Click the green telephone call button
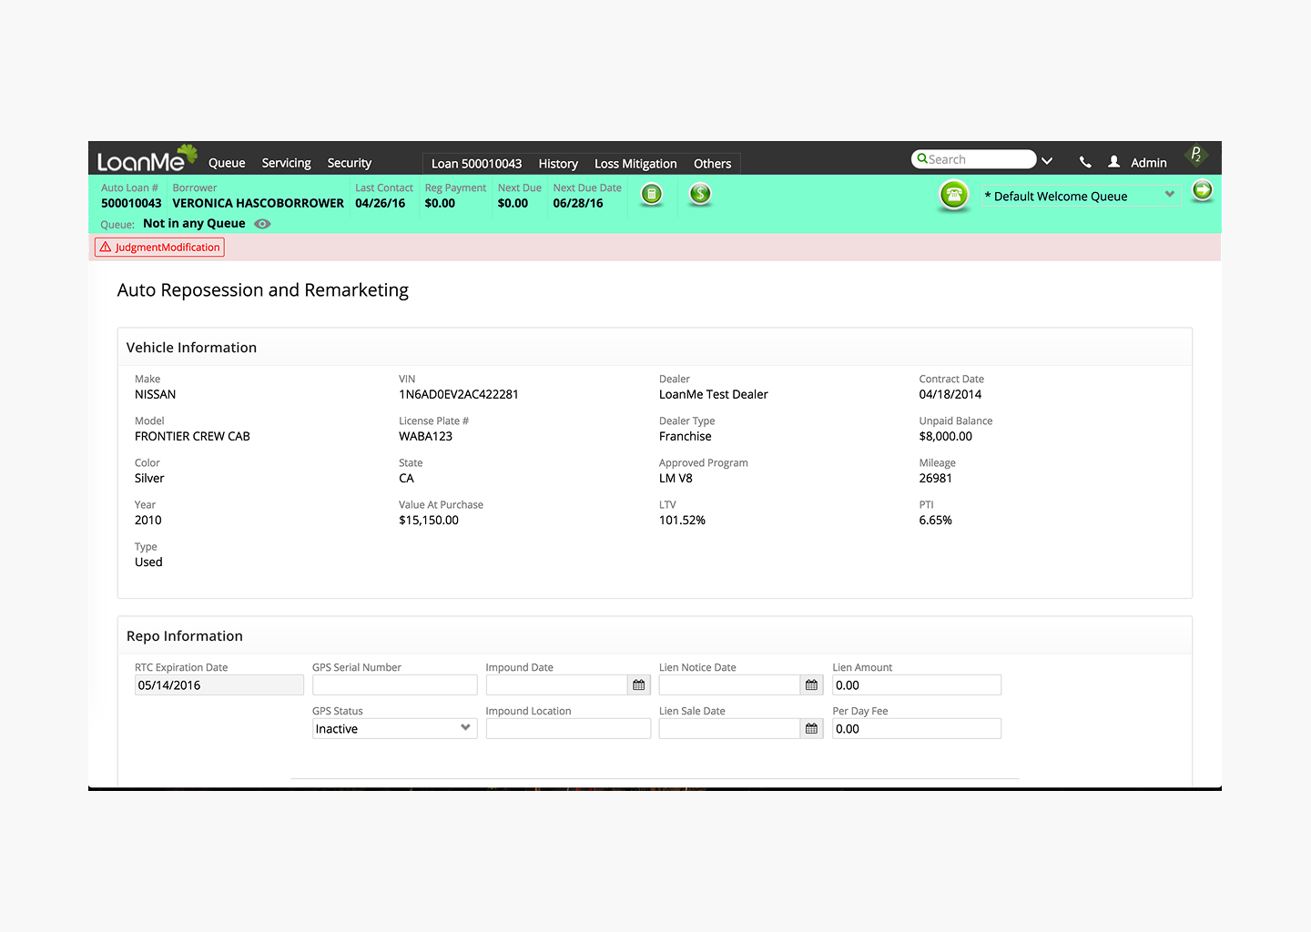The width and height of the screenshot is (1311, 932). [953, 195]
